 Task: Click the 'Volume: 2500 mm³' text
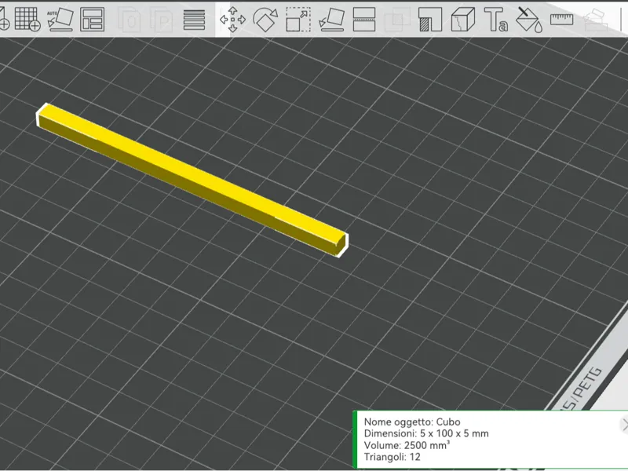click(407, 445)
